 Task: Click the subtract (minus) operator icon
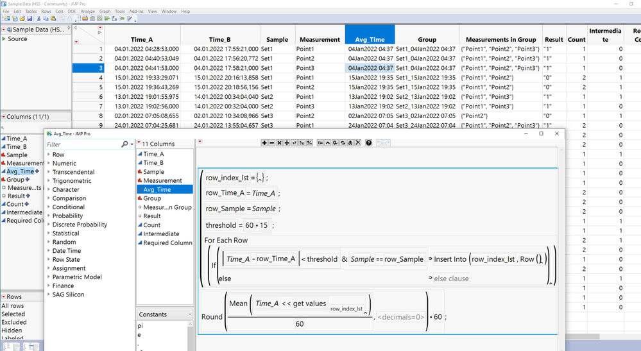pyautogui.click(x=272, y=143)
